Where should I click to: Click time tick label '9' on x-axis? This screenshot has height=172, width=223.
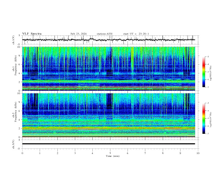tap(180, 153)
